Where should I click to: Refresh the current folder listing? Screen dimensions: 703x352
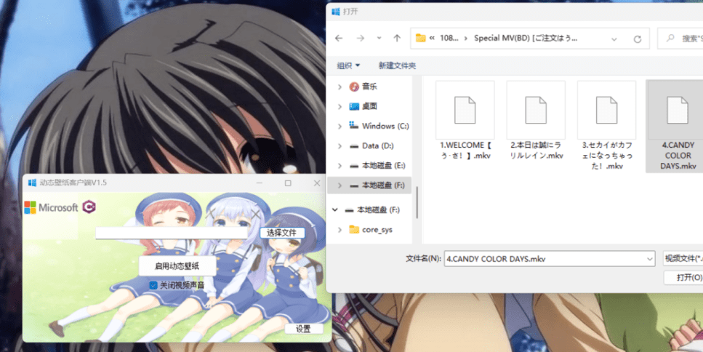(637, 39)
